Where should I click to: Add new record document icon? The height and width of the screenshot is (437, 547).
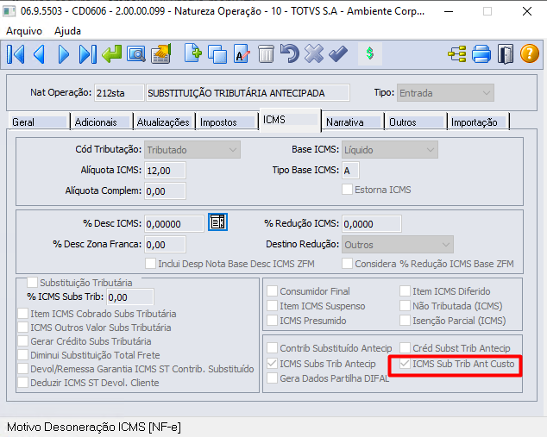tap(193, 53)
